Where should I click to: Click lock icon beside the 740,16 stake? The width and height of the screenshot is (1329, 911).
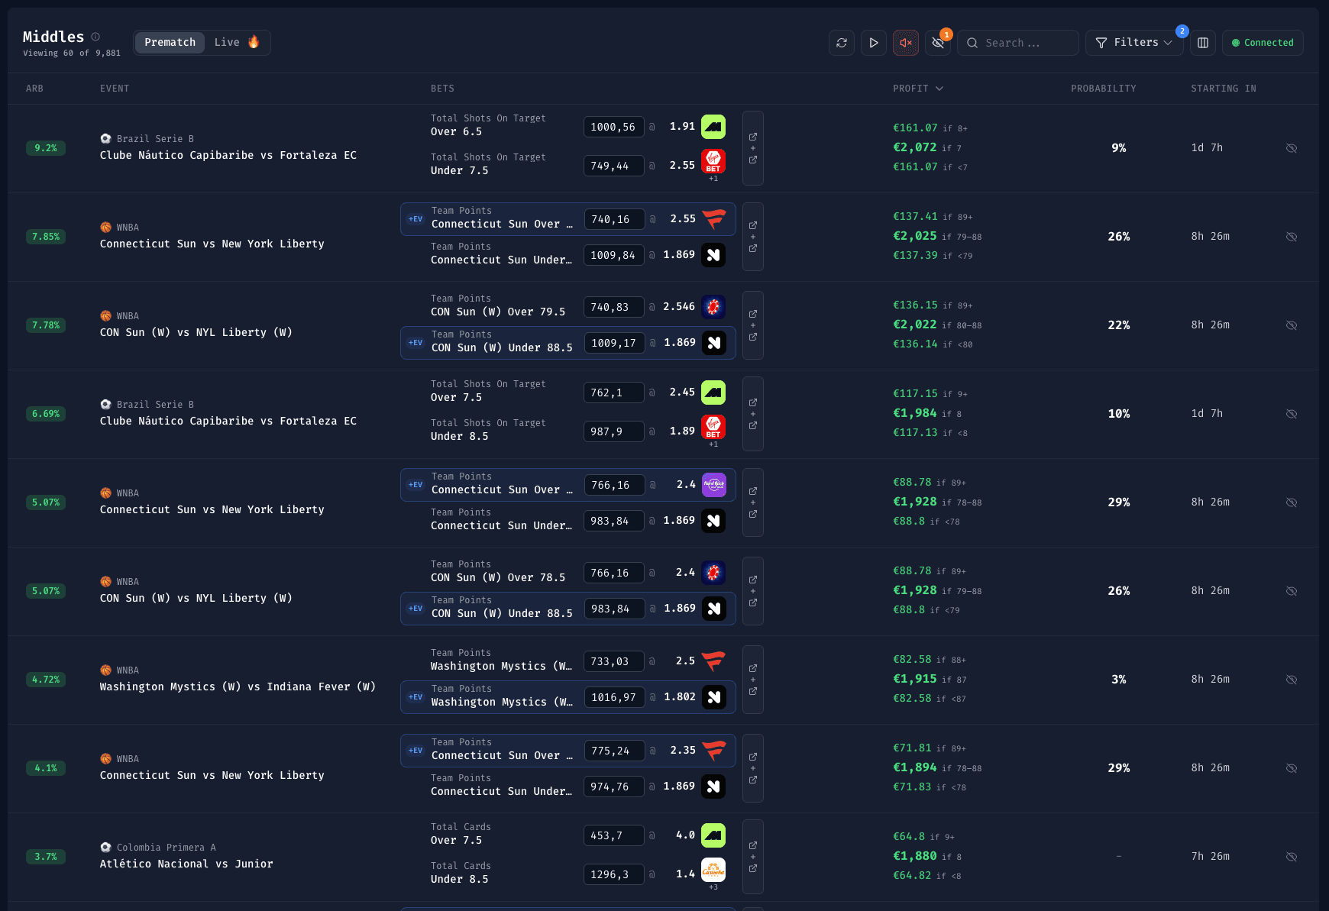653,219
